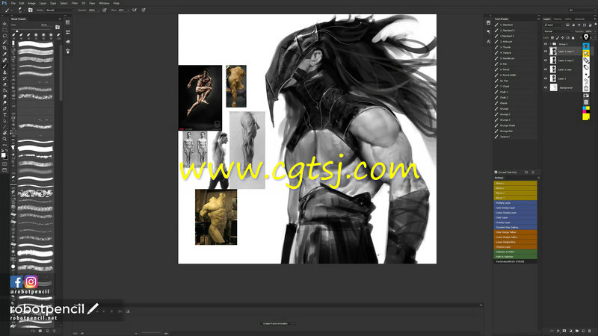598x336 pixels.
Task: Select the Zoom tool
Action: tap(4, 139)
